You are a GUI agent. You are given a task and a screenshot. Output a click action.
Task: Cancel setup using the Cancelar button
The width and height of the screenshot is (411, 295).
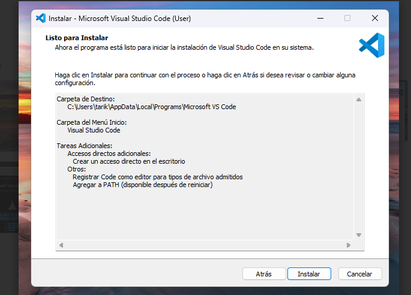pos(360,273)
